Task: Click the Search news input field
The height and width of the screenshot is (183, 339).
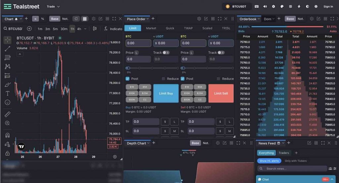Action: pos(292,168)
